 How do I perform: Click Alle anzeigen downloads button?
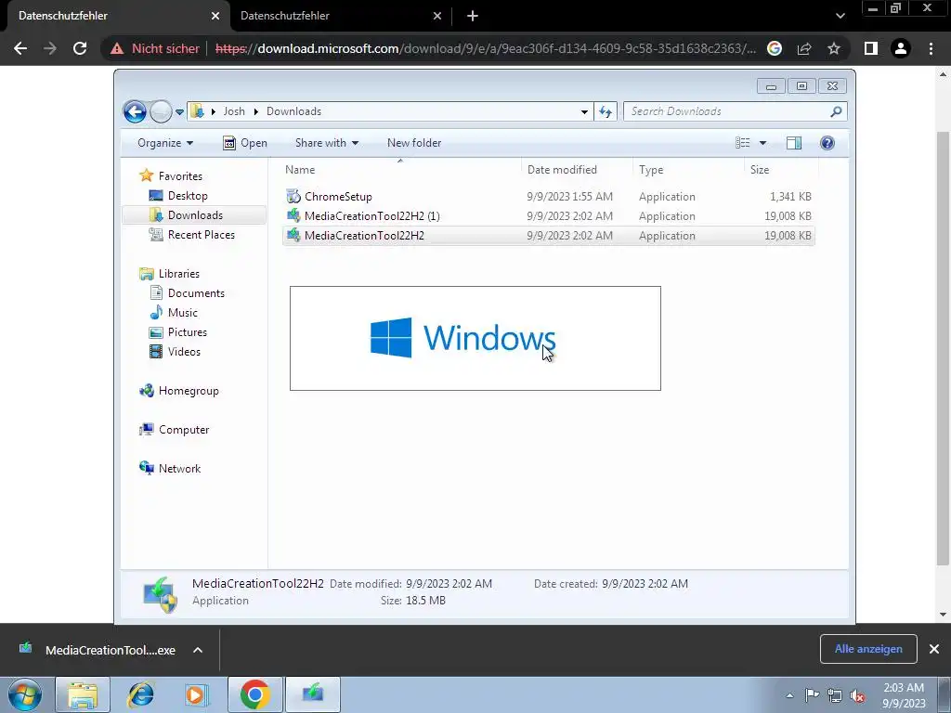[868, 649]
